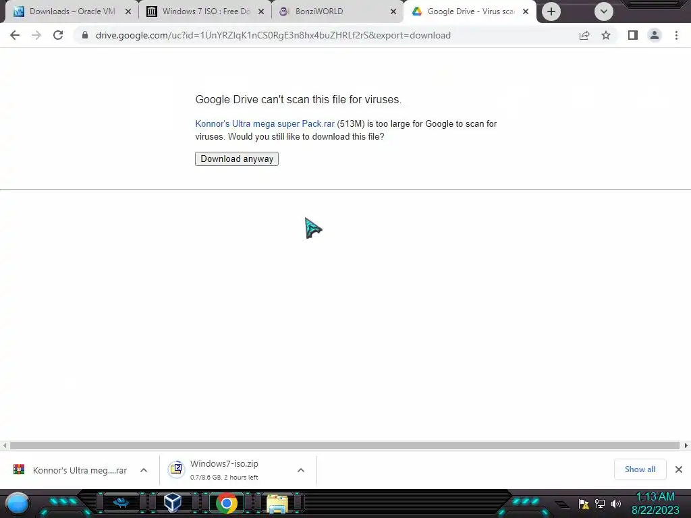691x518 pixels.
Task: Open the volume speaker tray icon
Action: (x=616, y=503)
